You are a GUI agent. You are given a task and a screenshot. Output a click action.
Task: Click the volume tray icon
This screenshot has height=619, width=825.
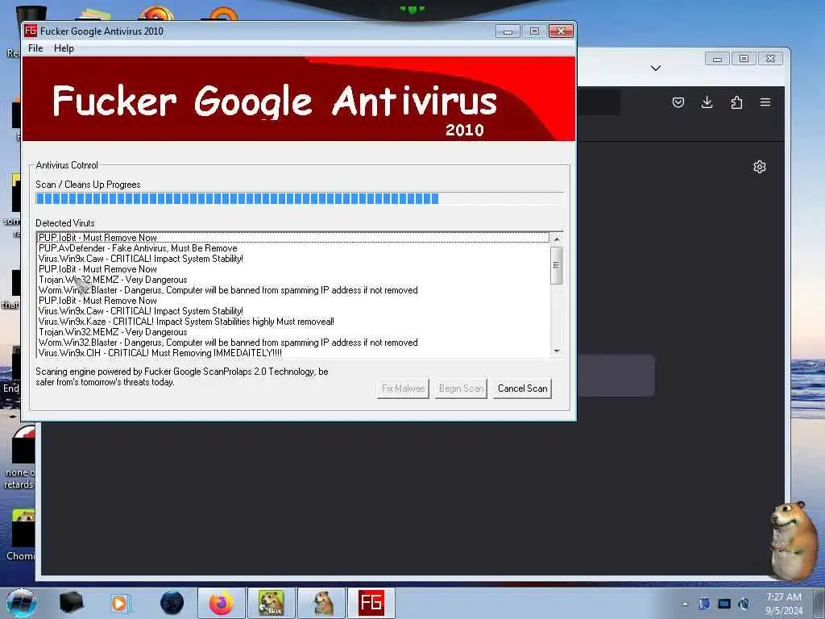point(744,604)
